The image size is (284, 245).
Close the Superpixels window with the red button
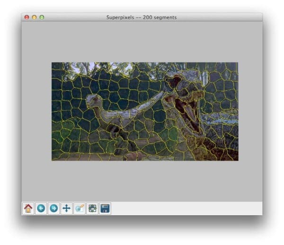click(27, 17)
